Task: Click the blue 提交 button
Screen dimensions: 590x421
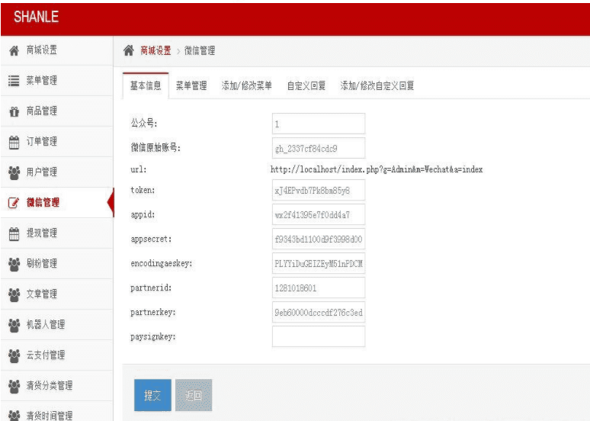Action: tap(152, 395)
